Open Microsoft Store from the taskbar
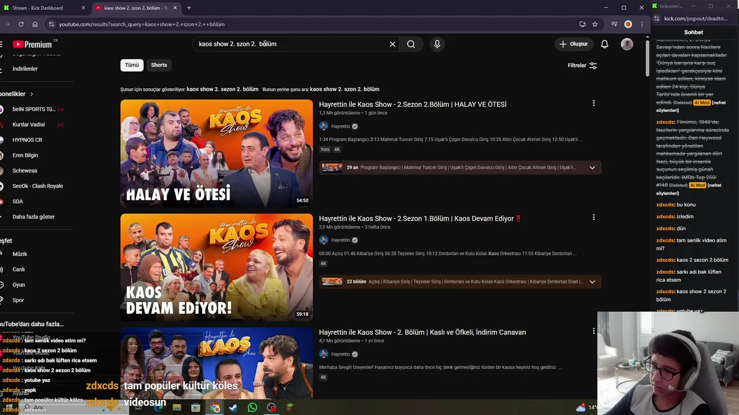 [196, 408]
